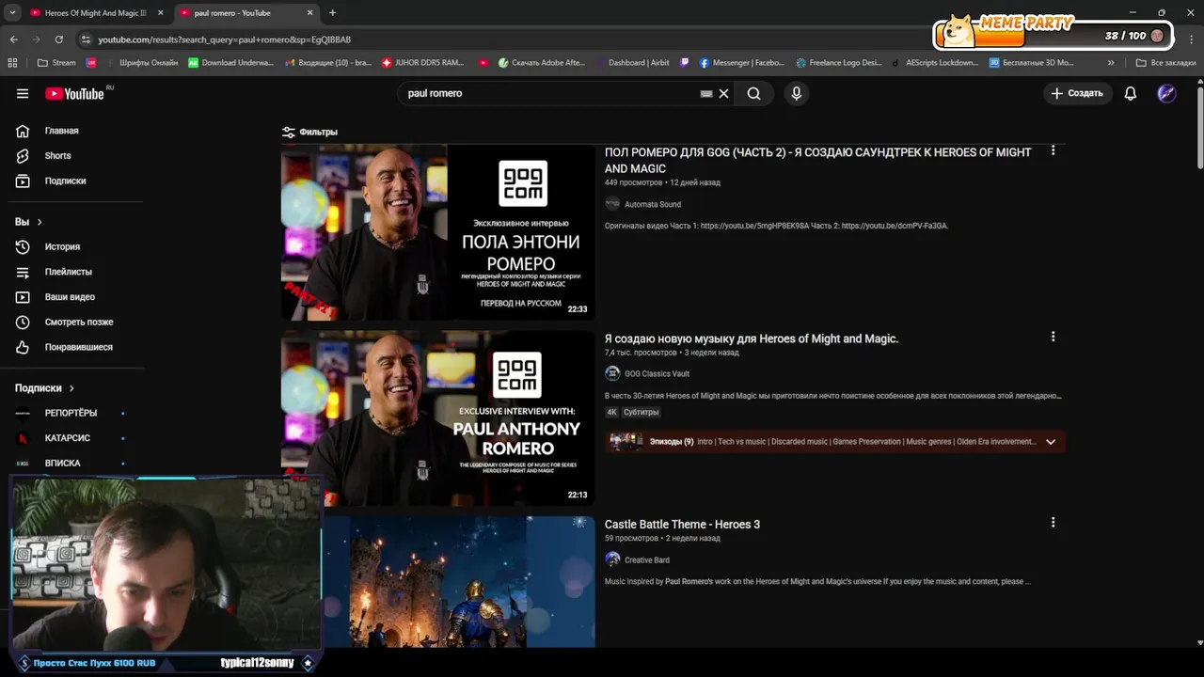Click the address bar URL
This screenshot has width=1204, height=677.
click(x=225, y=39)
